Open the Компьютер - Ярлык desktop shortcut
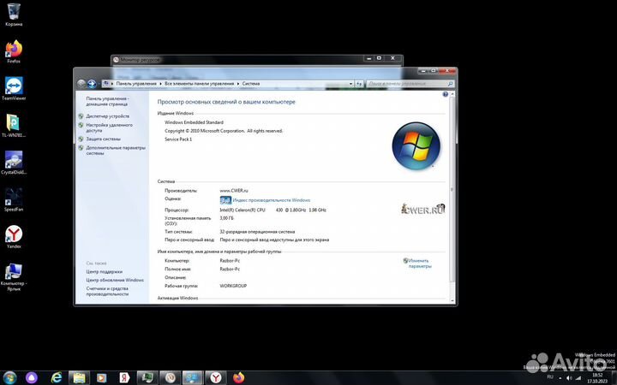 click(x=14, y=277)
